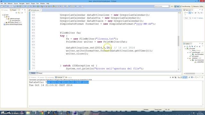Image resolution: width=205 pixels, height=115 pixels.
Task: Click the Pin Console icon
Action: [x=189, y=77]
